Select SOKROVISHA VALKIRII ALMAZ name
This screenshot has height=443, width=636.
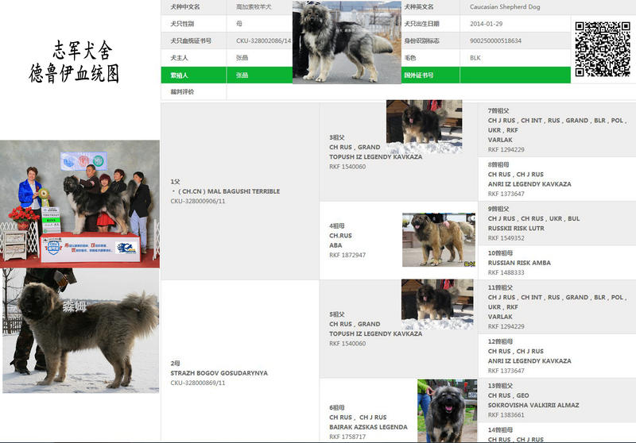[533, 405]
